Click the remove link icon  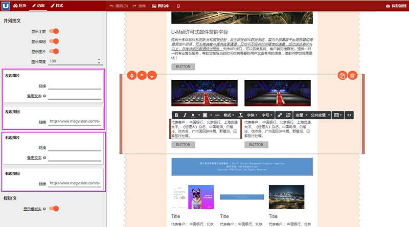(288, 115)
